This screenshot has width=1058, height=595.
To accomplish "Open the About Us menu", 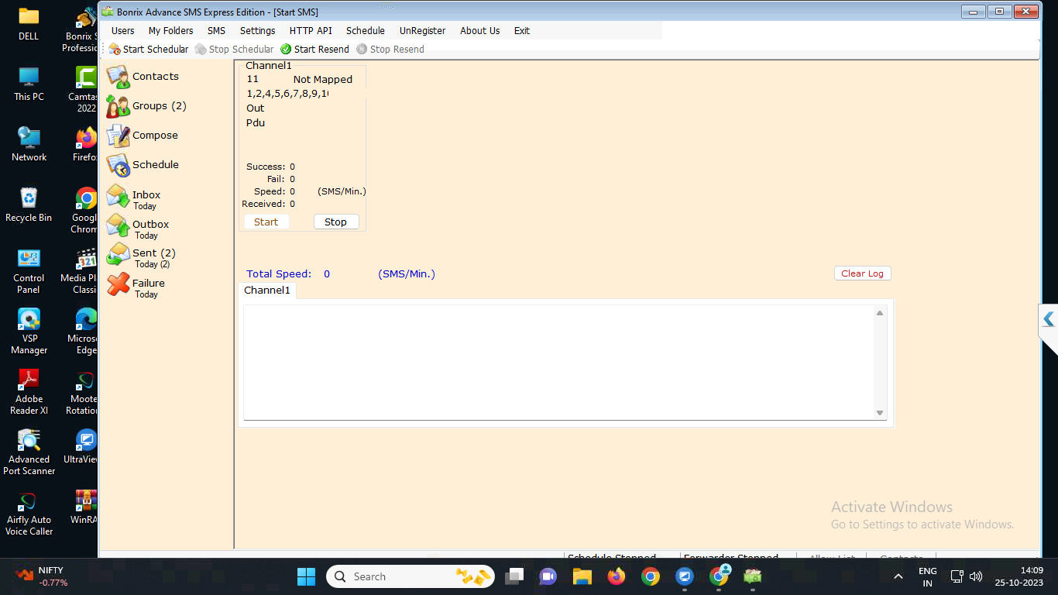I will [480, 31].
